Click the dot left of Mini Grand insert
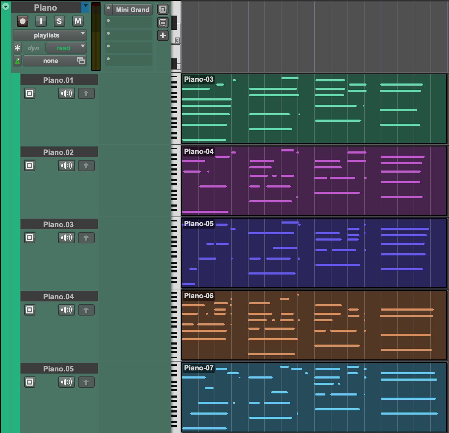The width and height of the screenshot is (449, 433). click(108, 8)
